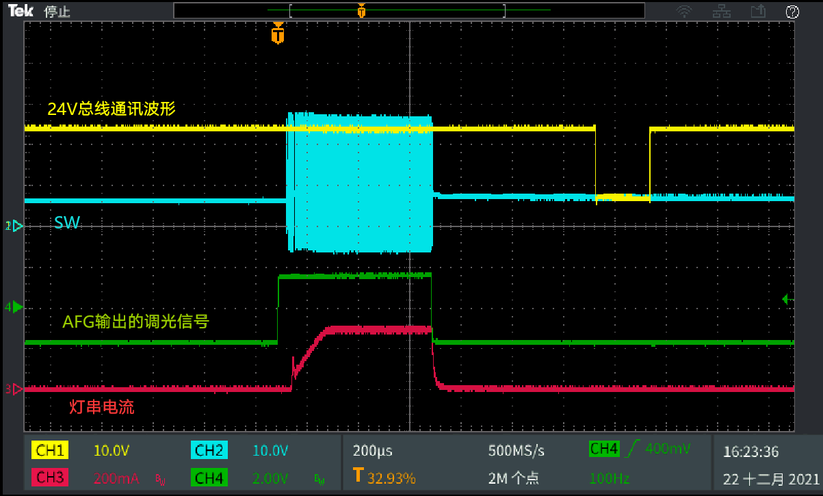Open the network connection icon
This screenshot has width=823, height=496.
(720, 12)
